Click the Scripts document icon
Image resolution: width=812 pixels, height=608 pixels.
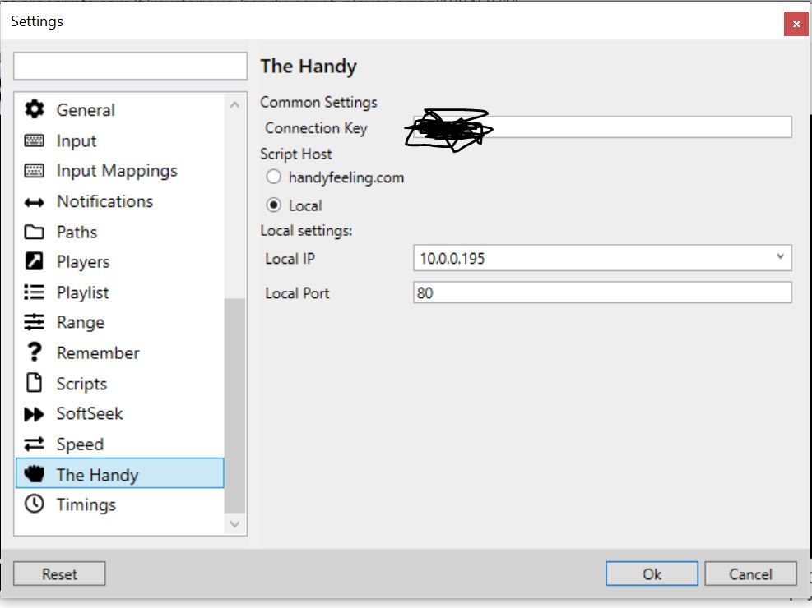coord(35,383)
